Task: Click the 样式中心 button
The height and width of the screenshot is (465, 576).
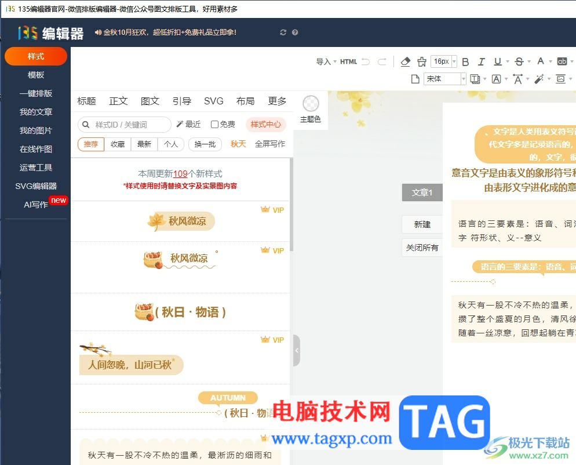Action: coord(265,124)
